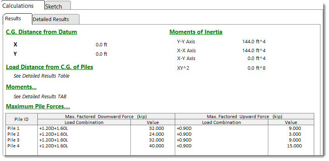Click the Maximum Pile Forces heading
Viewport: 329px width, 161px height.
click(x=38, y=106)
